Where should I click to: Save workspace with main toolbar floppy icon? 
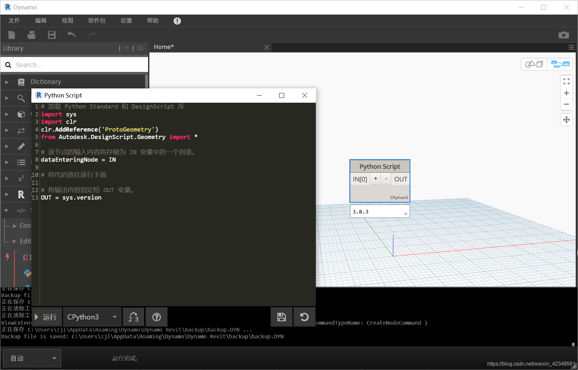point(52,35)
